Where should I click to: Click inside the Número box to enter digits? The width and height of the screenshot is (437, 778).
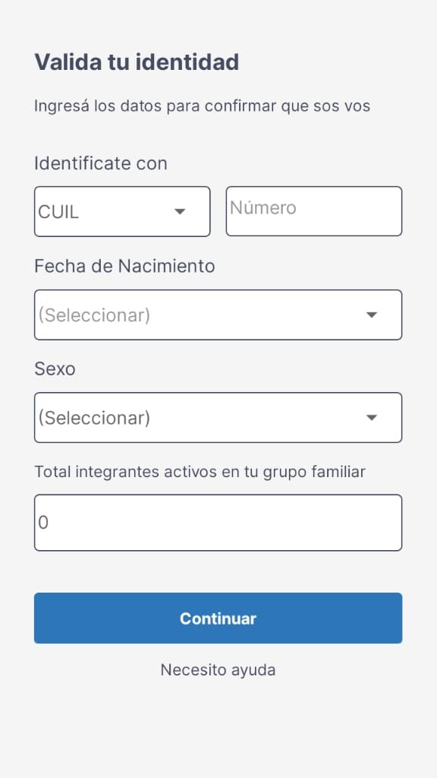click(x=313, y=210)
